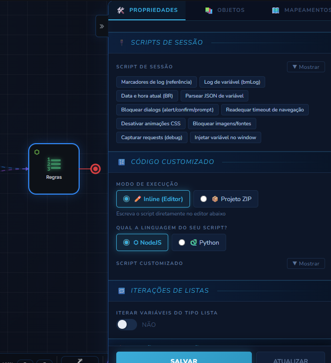
Task: Insert the Capturar requests (debug) snippet
Action: 151,138
